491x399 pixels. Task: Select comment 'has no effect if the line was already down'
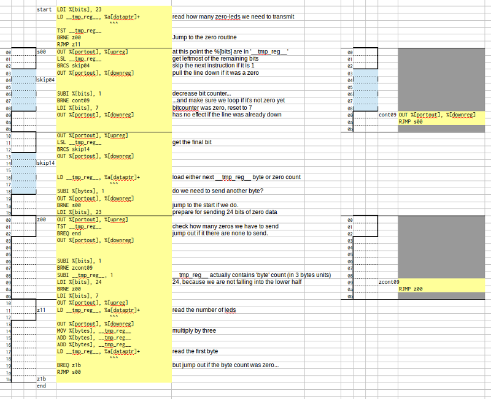[226, 115]
